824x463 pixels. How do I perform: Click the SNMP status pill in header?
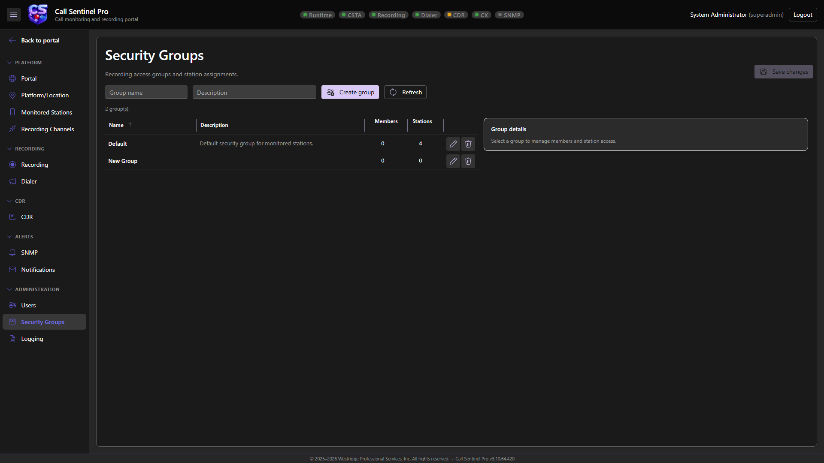tap(509, 15)
